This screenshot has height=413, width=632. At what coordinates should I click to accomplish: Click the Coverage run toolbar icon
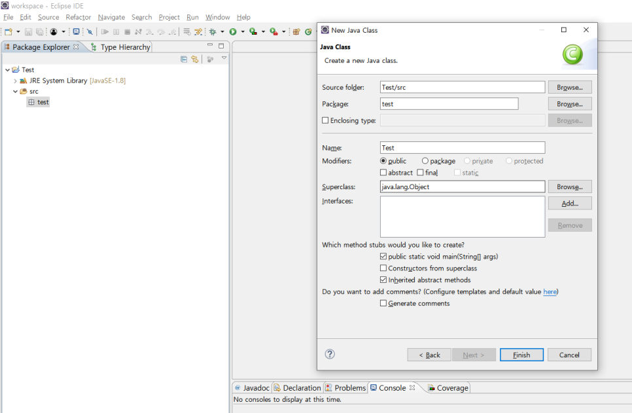tap(253, 31)
